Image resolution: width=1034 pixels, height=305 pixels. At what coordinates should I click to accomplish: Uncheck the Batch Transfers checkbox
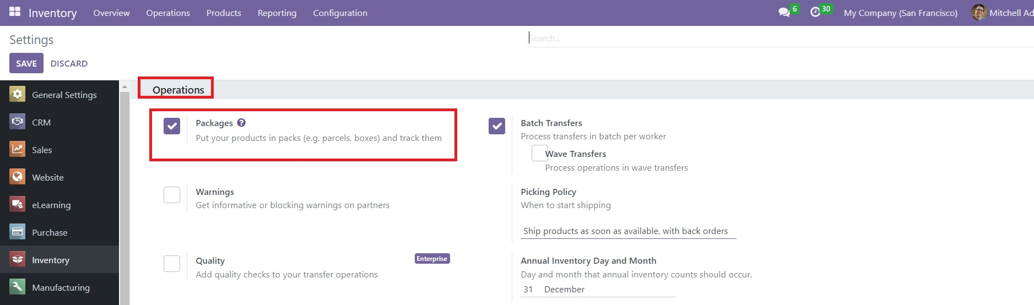[497, 126]
